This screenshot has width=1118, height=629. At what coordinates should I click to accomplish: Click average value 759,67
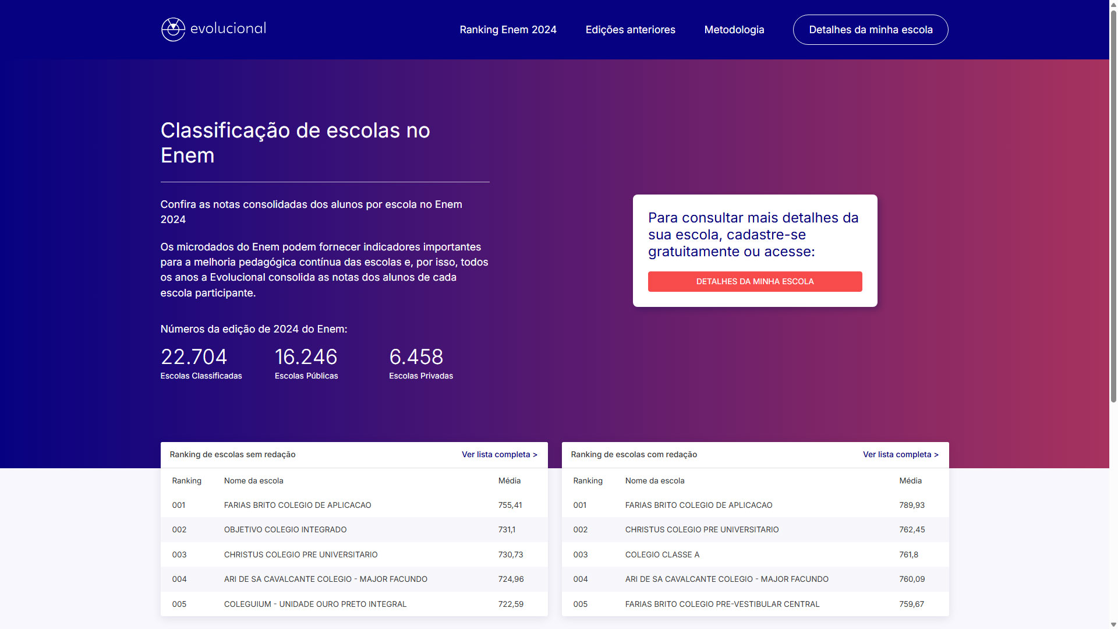(x=911, y=604)
